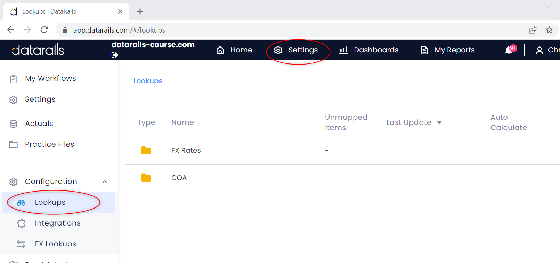Screen dimensions: 560x263
Task: Open Settings in top navigation bar
Action: click(296, 50)
